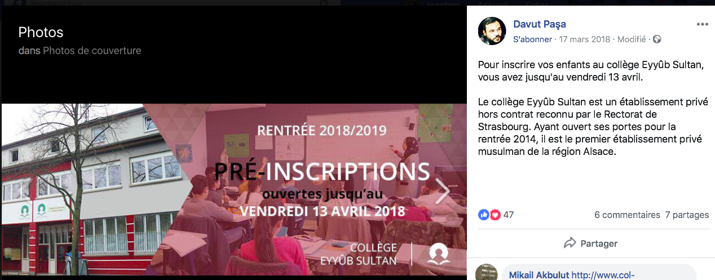Screen dimensions: 715x280
Task: Click the Partager share arrow icon
Action: [570, 243]
